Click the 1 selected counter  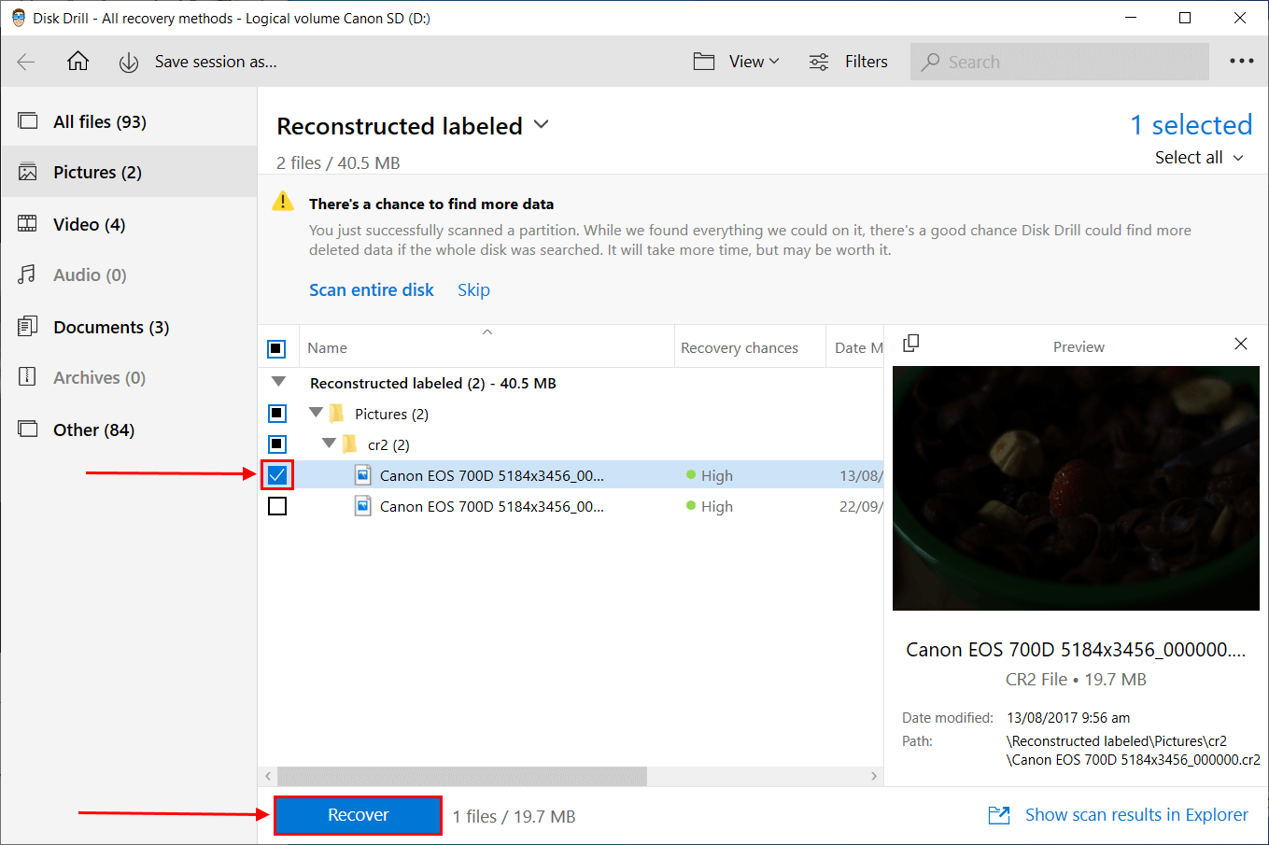click(1191, 125)
